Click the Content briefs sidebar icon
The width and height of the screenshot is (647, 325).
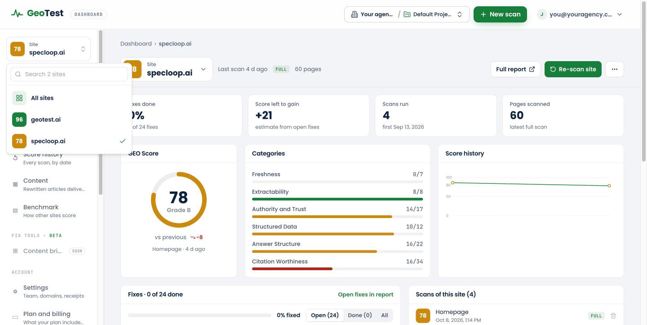15,251
